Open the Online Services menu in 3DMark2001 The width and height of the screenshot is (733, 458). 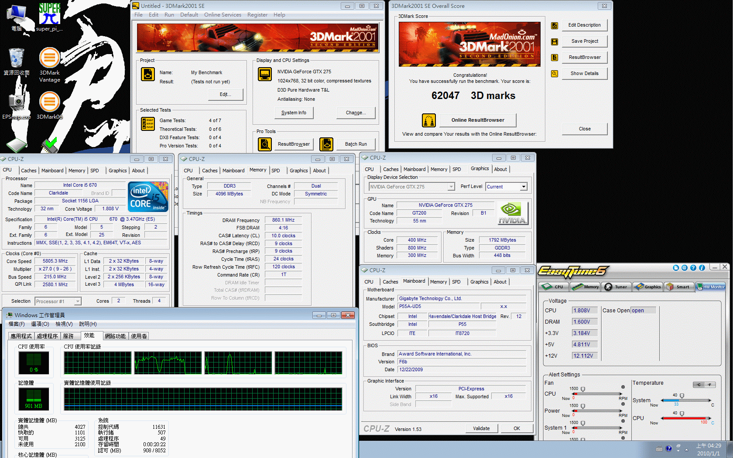coord(223,15)
